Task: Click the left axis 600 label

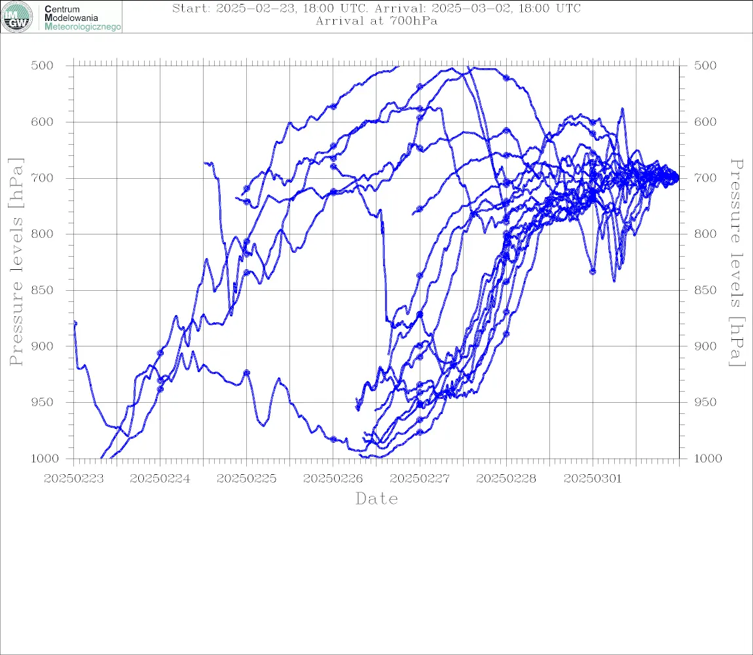Action: tap(43, 122)
